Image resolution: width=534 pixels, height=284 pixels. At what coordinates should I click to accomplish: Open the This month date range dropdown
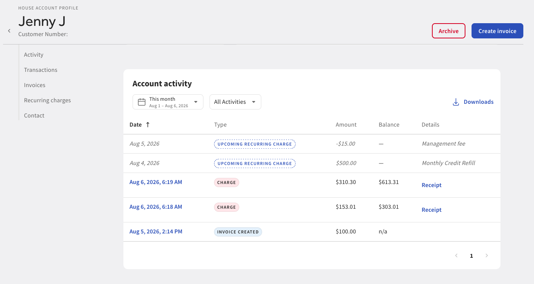(168, 102)
